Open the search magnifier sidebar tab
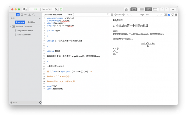 pyautogui.click(x=34, y=15)
